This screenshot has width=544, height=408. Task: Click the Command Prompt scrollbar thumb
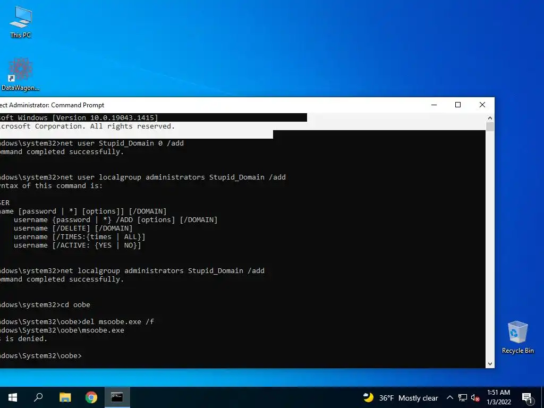point(490,126)
